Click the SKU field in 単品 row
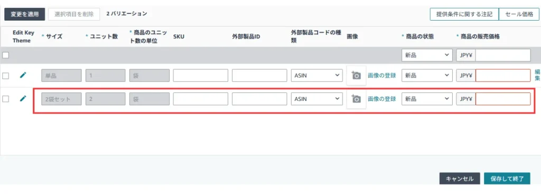The width and height of the screenshot is (541, 194). 200,76
